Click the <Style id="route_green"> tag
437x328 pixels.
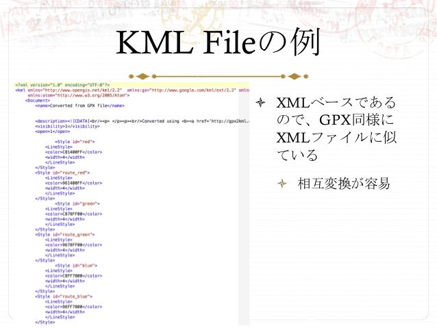coord(65,235)
